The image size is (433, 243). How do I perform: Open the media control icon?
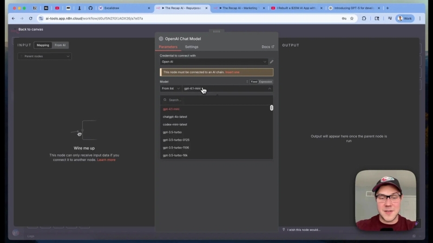point(390,18)
